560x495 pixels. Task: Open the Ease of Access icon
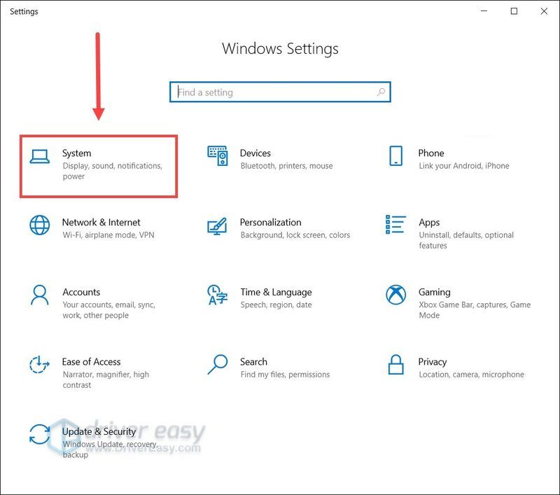(x=40, y=364)
